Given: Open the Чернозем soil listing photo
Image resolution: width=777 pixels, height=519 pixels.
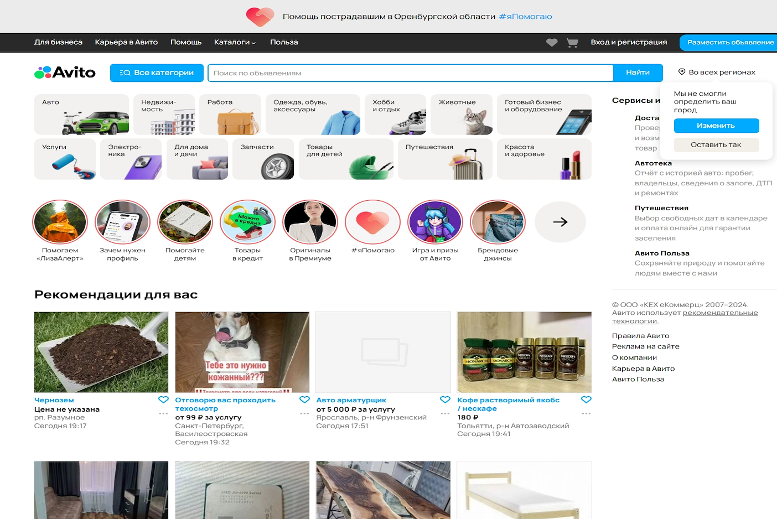Looking at the screenshot, I should coord(101,352).
